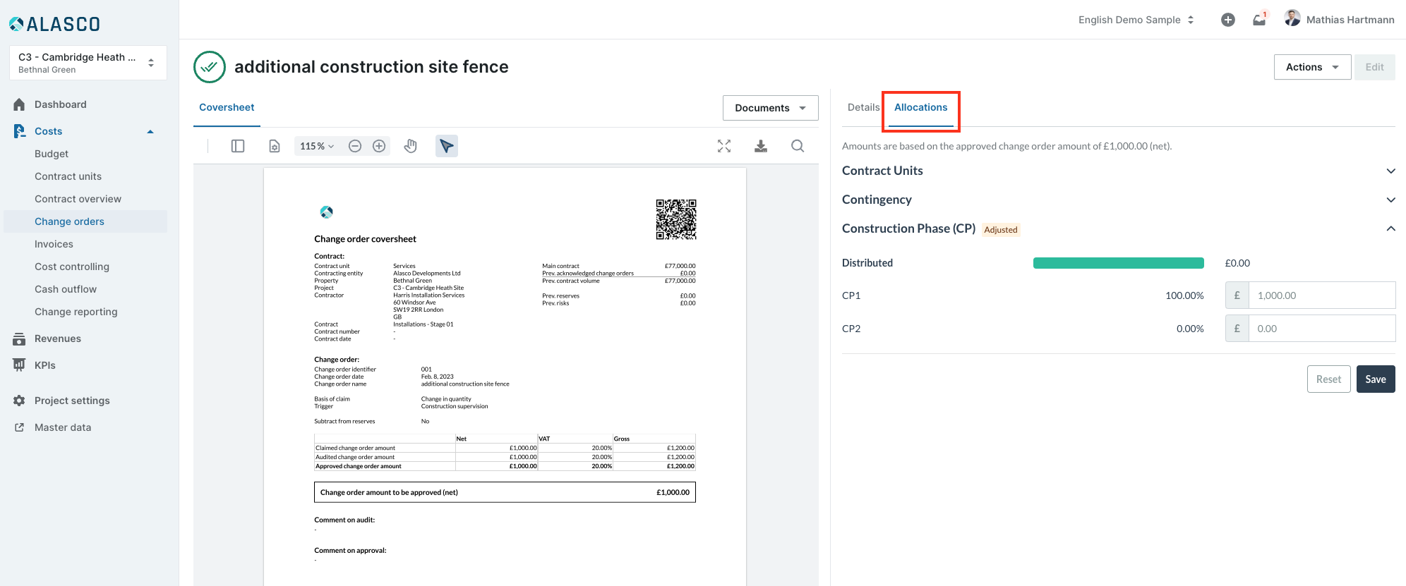Viewport: 1406px width, 586px height.
Task: Expand the Contingency section
Action: click(x=1390, y=200)
